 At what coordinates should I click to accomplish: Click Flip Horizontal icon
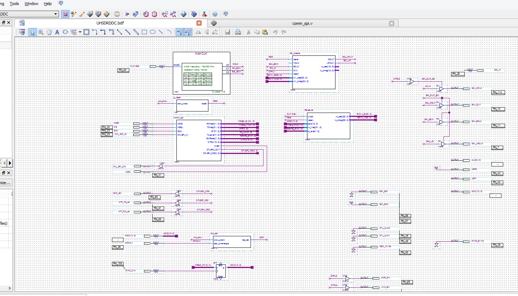coord(198,32)
